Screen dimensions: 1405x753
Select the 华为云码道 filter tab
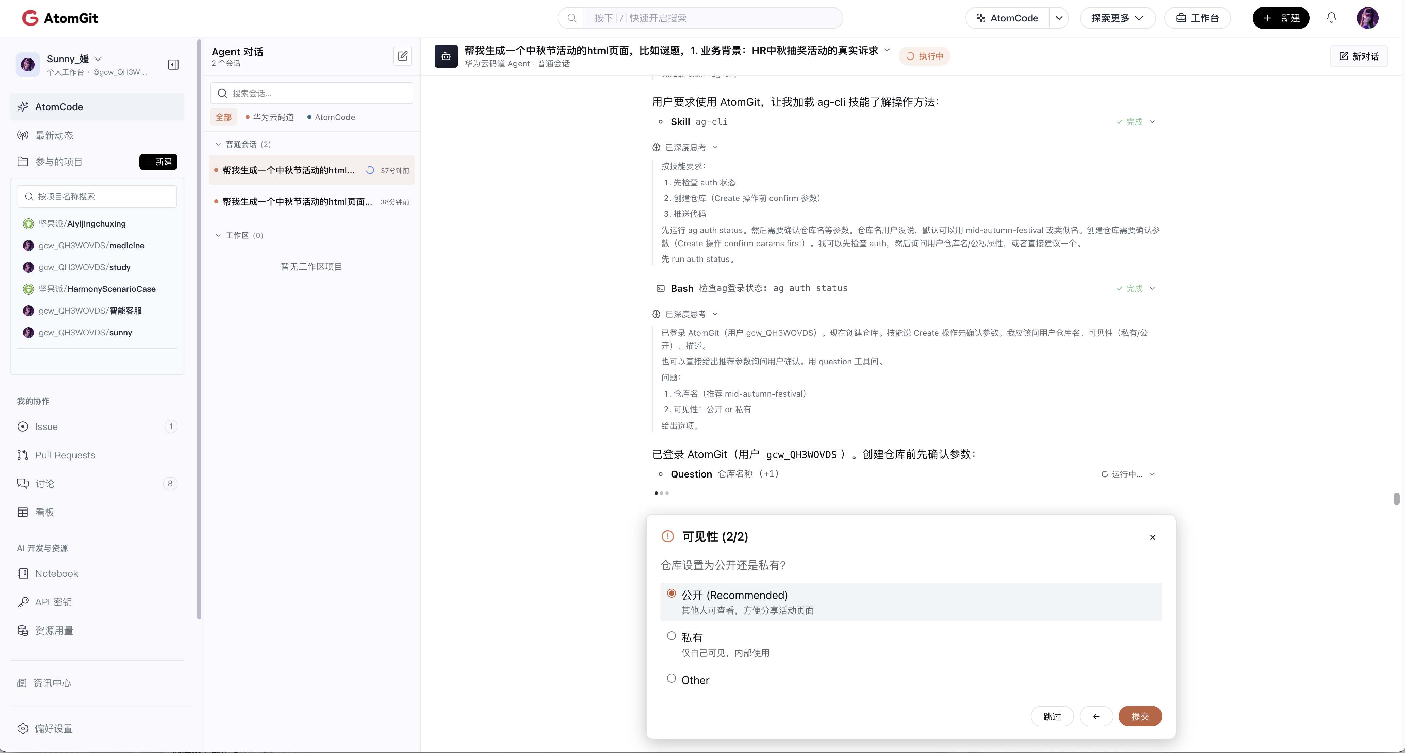tap(269, 117)
